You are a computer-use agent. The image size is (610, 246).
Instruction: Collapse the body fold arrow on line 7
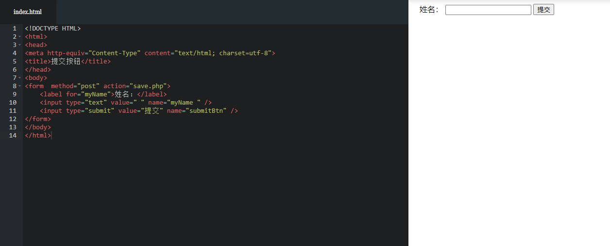[19, 78]
